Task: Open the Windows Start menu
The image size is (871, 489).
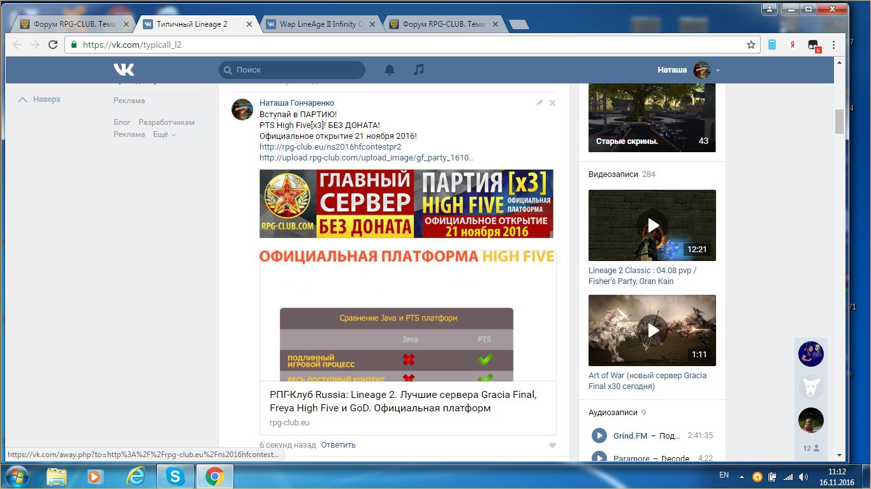Action: pyautogui.click(x=16, y=476)
